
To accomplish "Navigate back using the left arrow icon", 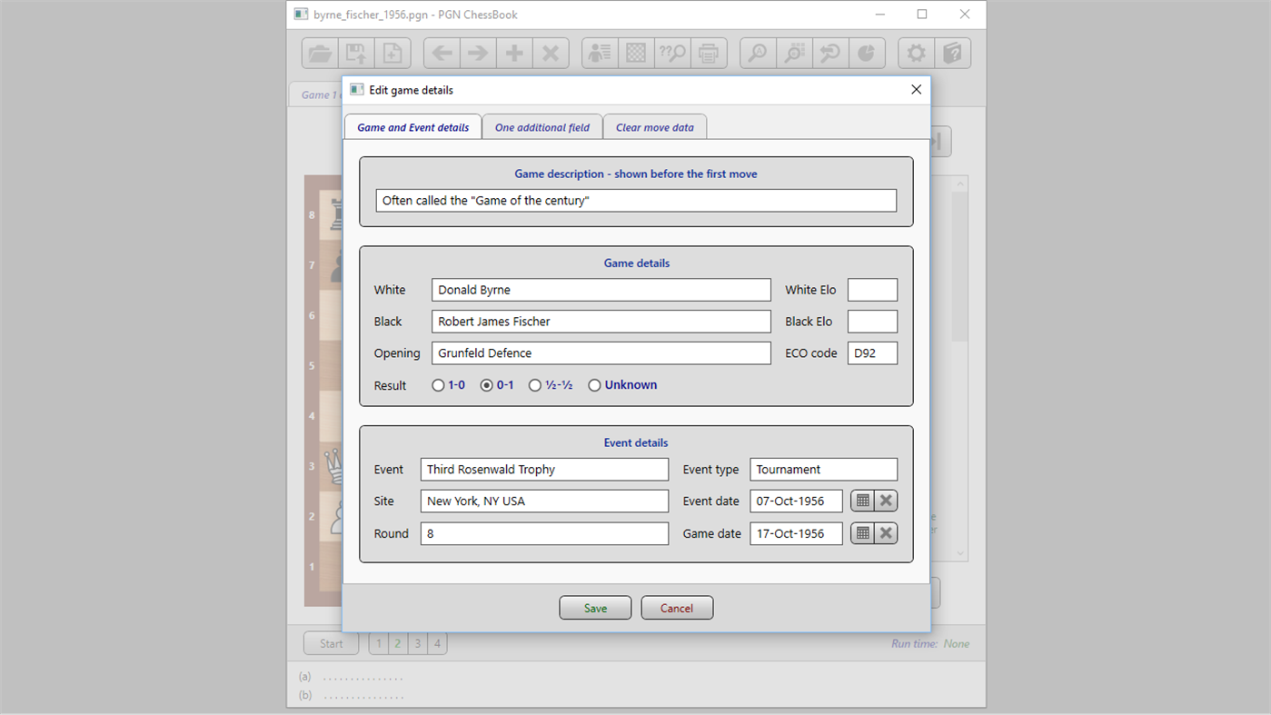I will (441, 53).
